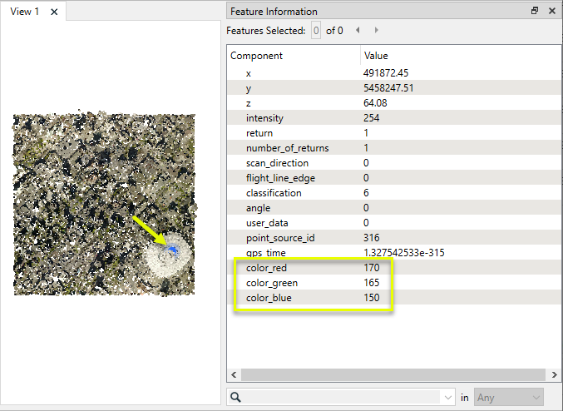
Task: Close the View 1 tab
Action: point(54,12)
